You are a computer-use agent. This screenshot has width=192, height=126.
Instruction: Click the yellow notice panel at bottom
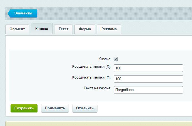point(97,124)
